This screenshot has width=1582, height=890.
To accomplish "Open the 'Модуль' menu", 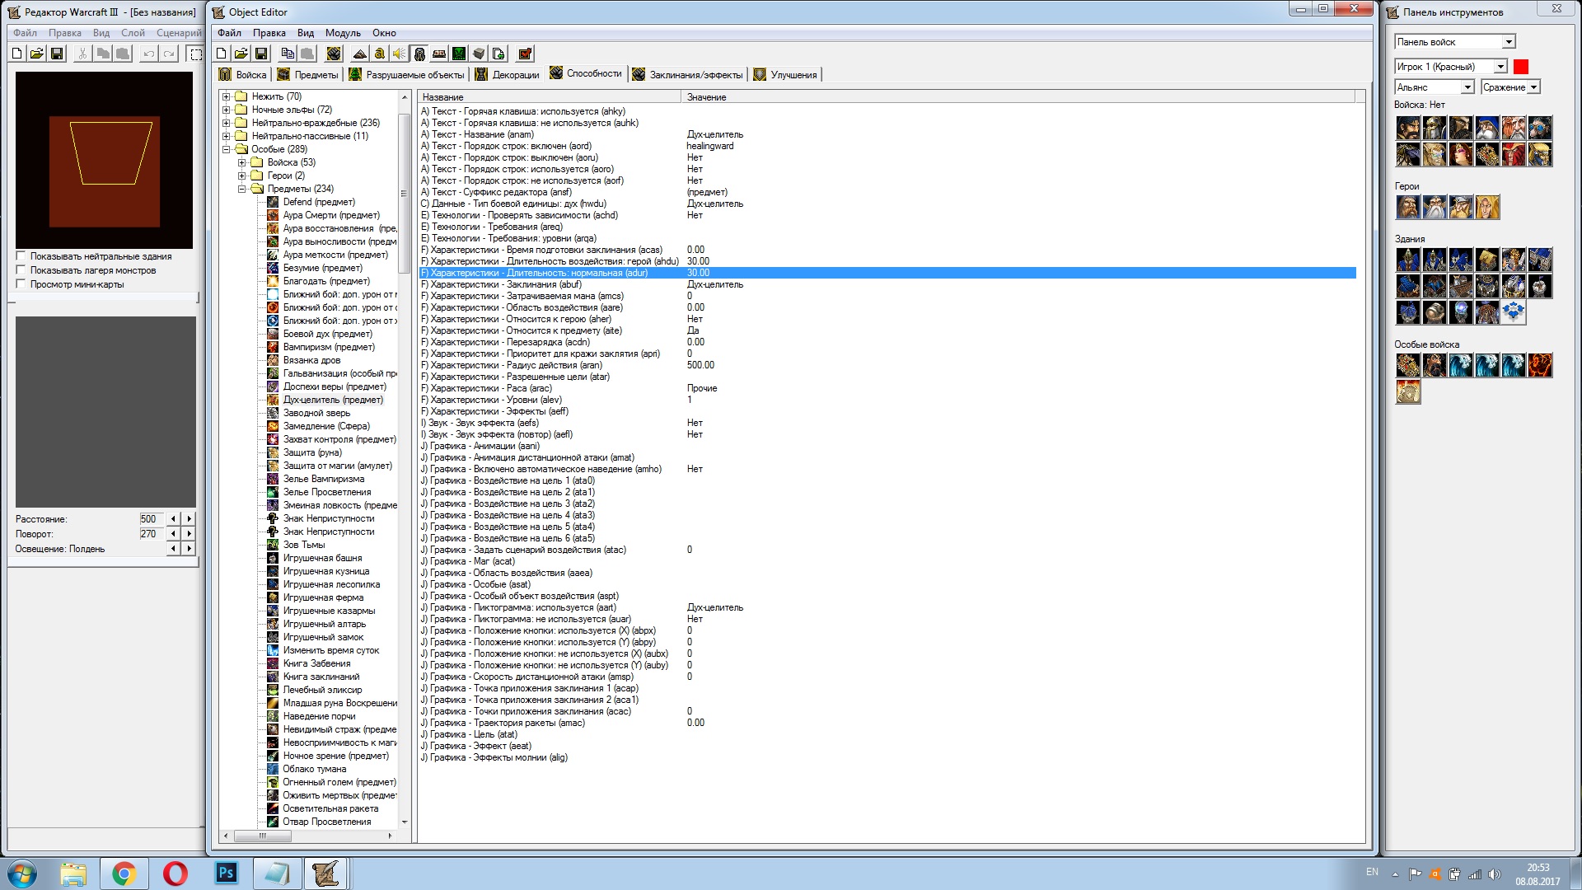I will click(343, 33).
